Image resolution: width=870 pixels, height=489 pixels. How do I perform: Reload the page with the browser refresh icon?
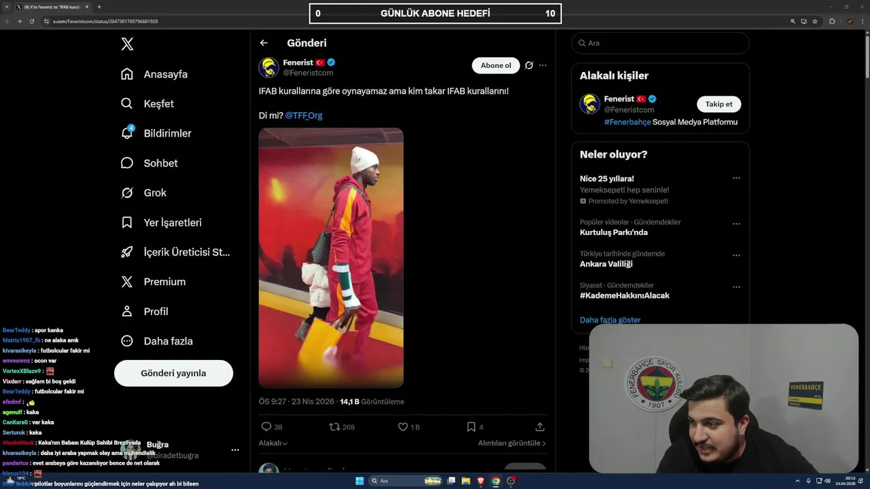coord(31,21)
